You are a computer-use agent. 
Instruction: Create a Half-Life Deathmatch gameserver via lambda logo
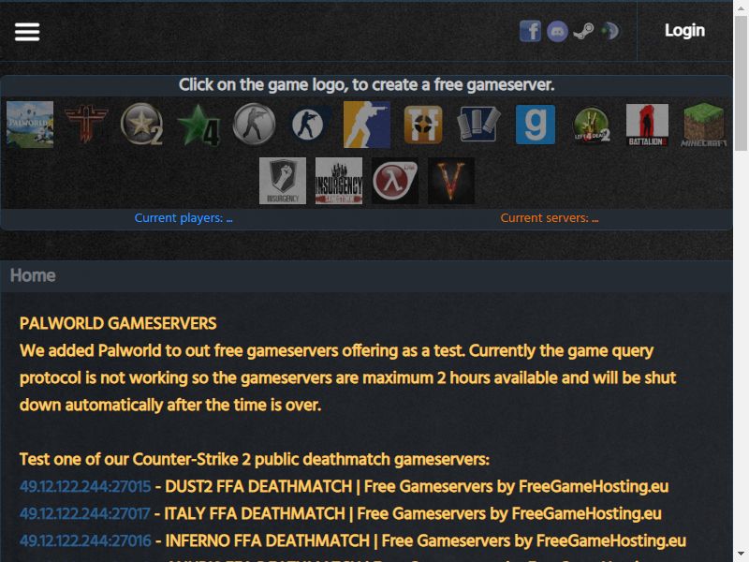point(395,181)
